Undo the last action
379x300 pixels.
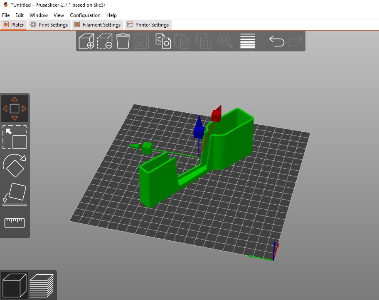click(x=276, y=41)
